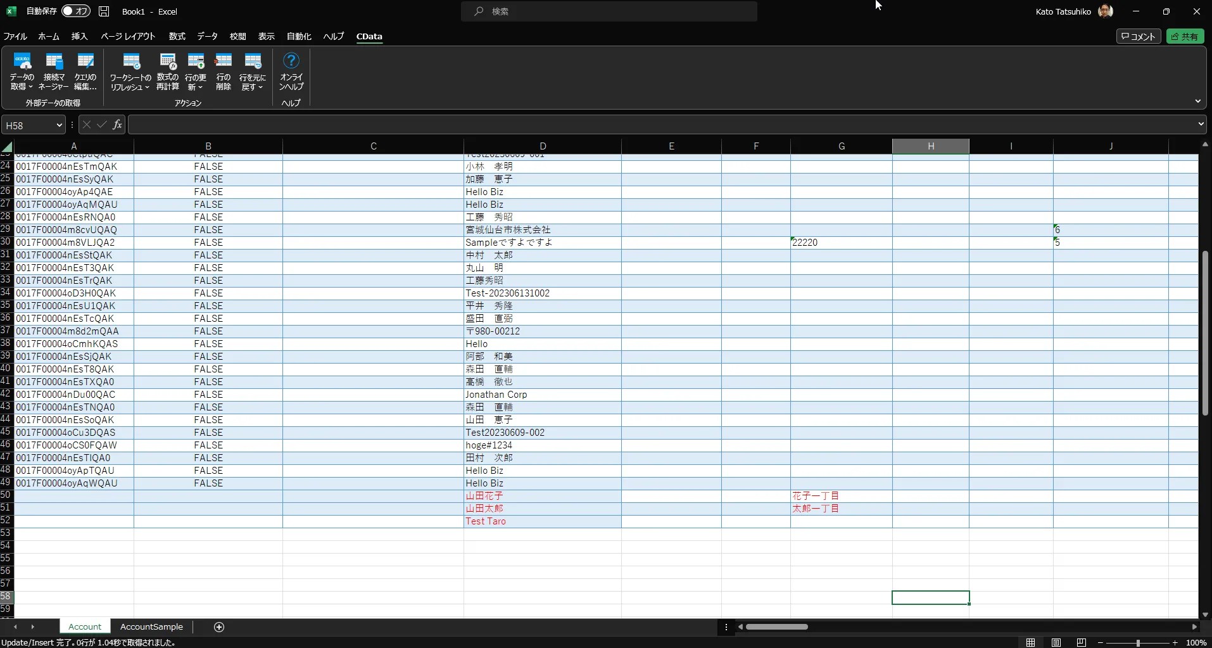Open オンラインヘルプ from the CData tab
This screenshot has width=1212, height=648.
[291, 70]
